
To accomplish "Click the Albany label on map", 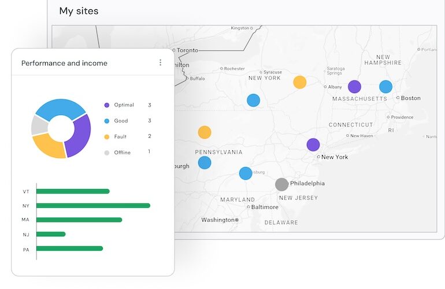I will click(335, 87).
